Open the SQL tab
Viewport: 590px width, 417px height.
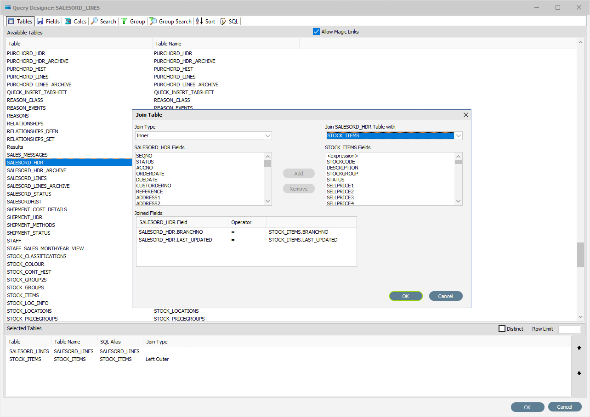(229, 21)
